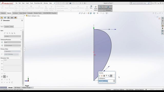The height and width of the screenshot is (92, 164).
Task: Switch to the Render Tools tab
Action: (x=38, y=13)
